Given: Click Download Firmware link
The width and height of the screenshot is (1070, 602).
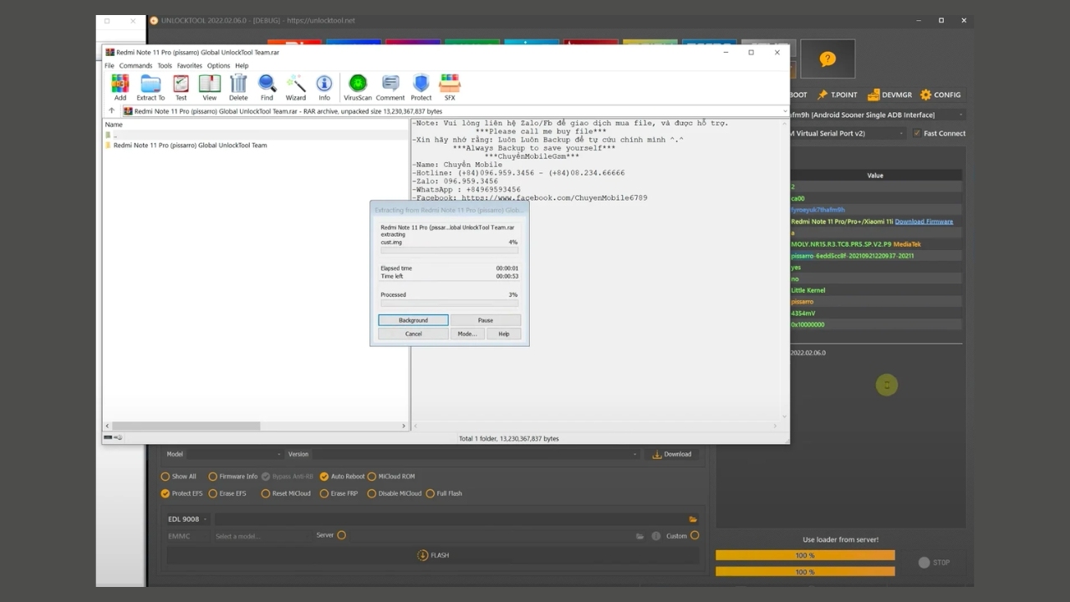Looking at the screenshot, I should tap(924, 222).
